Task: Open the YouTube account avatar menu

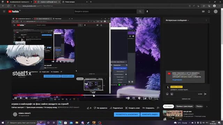Action: coord(216,11)
